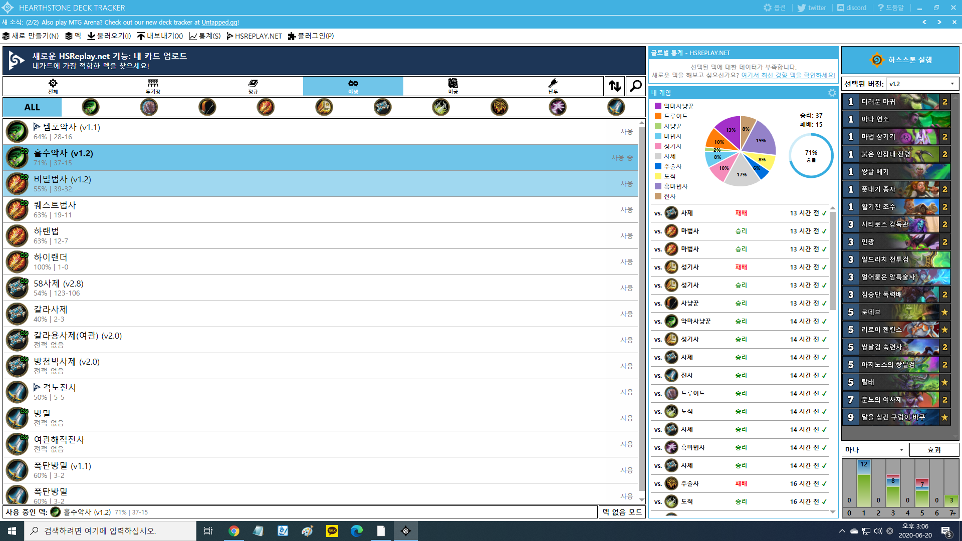Filter decks by Shaman class icon
This screenshot has width=962, height=541.
click(499, 107)
